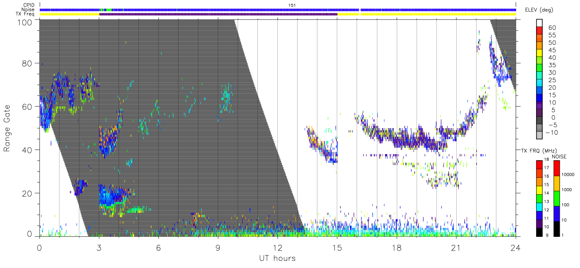Click the 'Noise' row label
The width and height of the screenshot is (580, 268).
28,9
